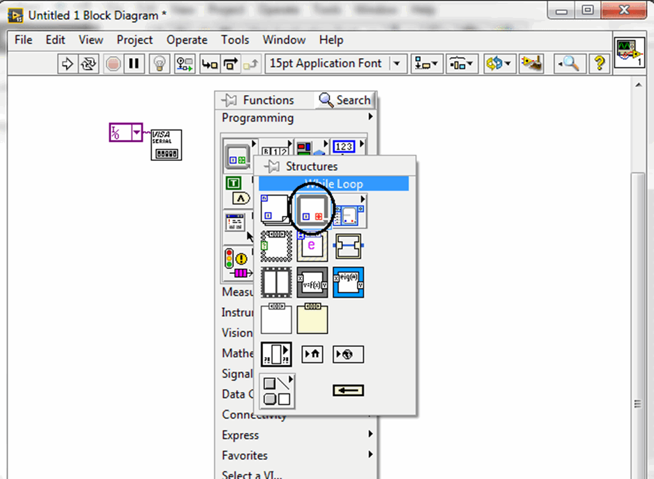The image size is (654, 479).
Task: Click the Flat Sequence structure icon
Action: click(277, 283)
